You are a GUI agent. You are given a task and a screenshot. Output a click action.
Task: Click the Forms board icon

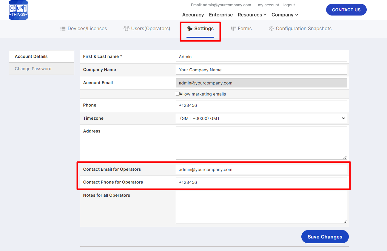[233, 29]
